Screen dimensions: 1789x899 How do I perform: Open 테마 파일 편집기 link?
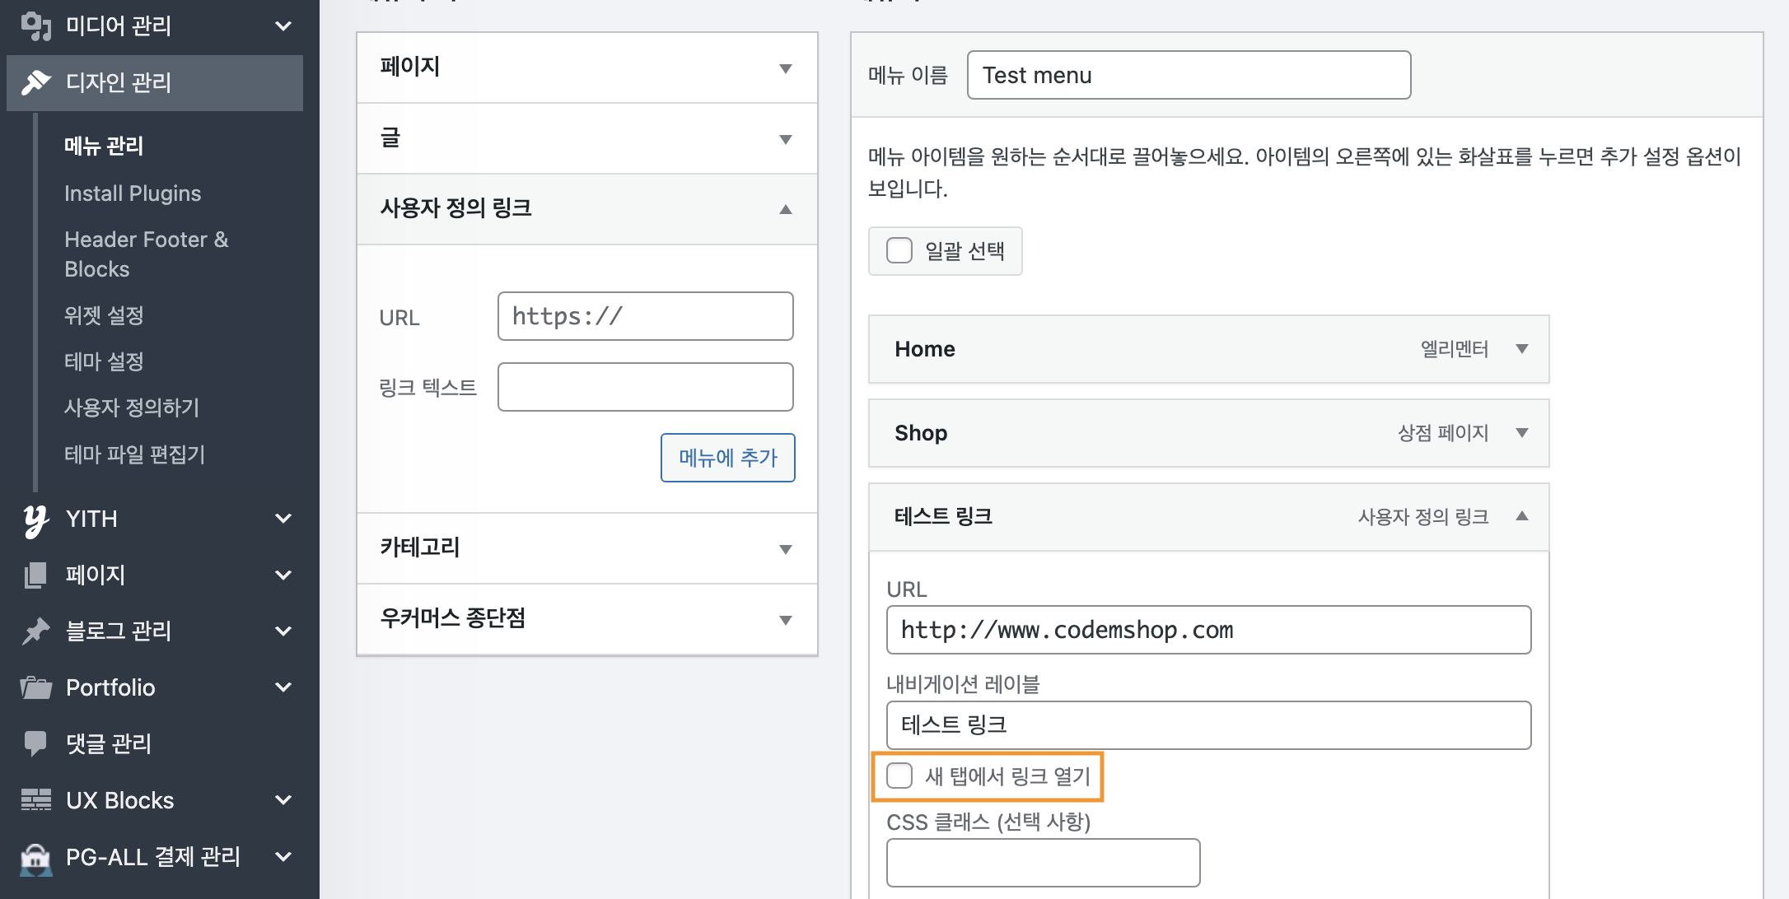coord(135,454)
